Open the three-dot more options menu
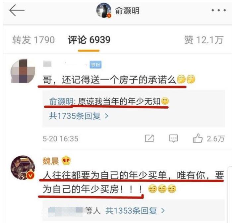The image size is (232, 223). (x=218, y=10)
